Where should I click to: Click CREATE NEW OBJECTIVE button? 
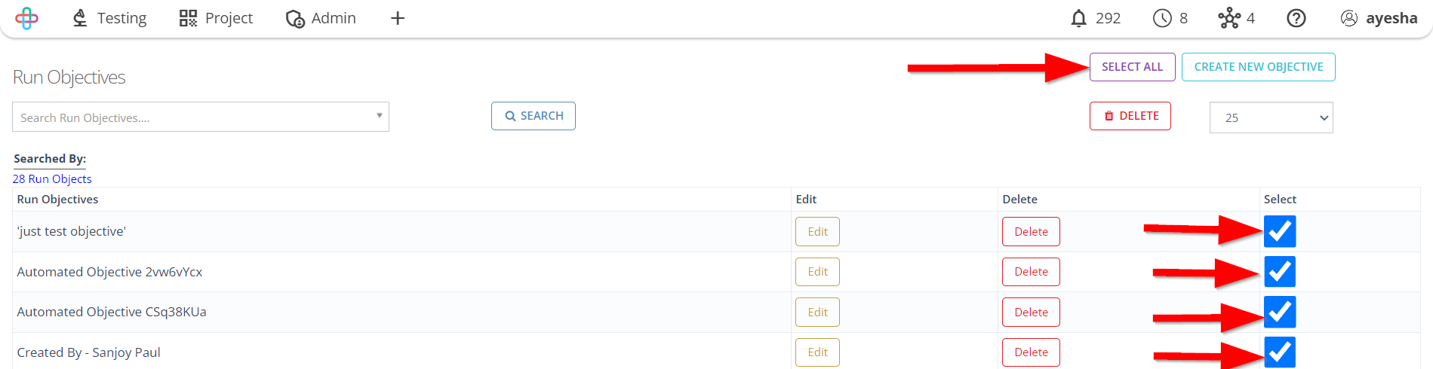point(1259,67)
